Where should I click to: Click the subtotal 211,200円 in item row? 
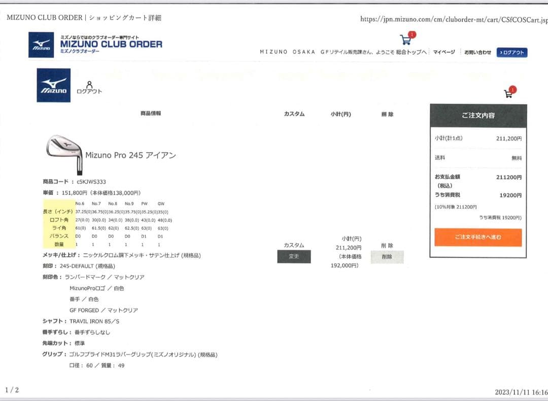(349, 248)
